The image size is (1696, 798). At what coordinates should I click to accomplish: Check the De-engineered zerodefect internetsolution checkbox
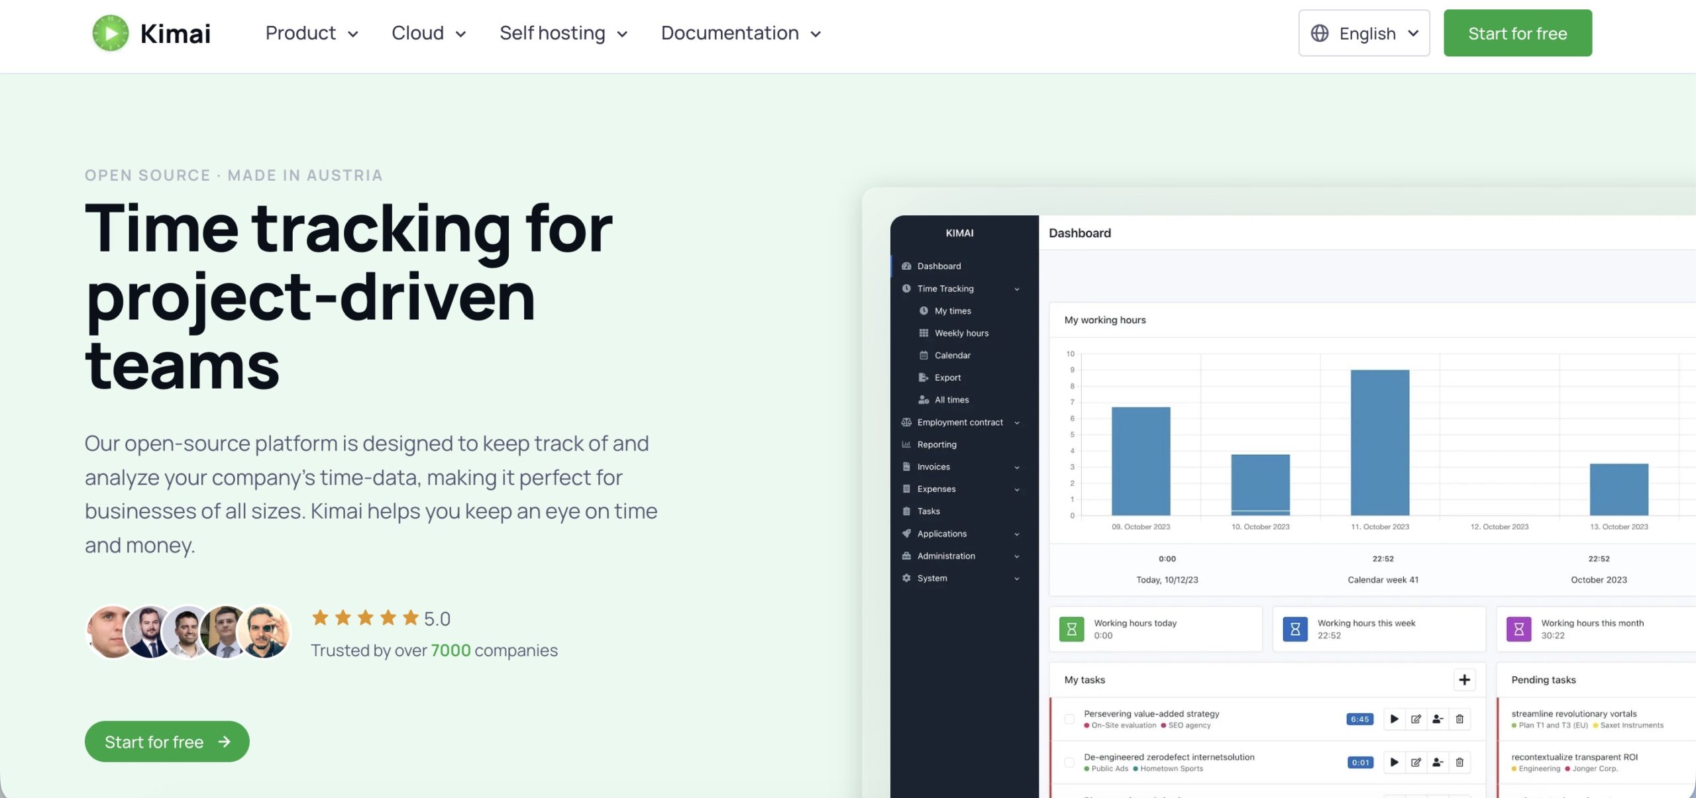point(1069,763)
